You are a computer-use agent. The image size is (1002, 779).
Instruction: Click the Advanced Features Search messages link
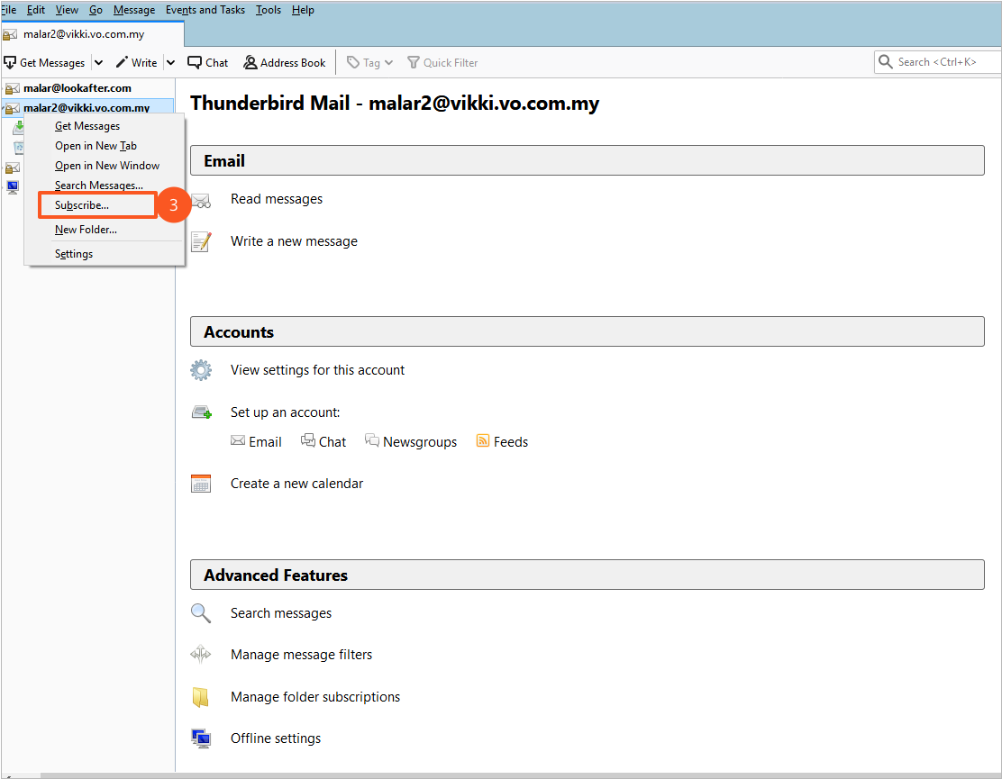point(281,613)
